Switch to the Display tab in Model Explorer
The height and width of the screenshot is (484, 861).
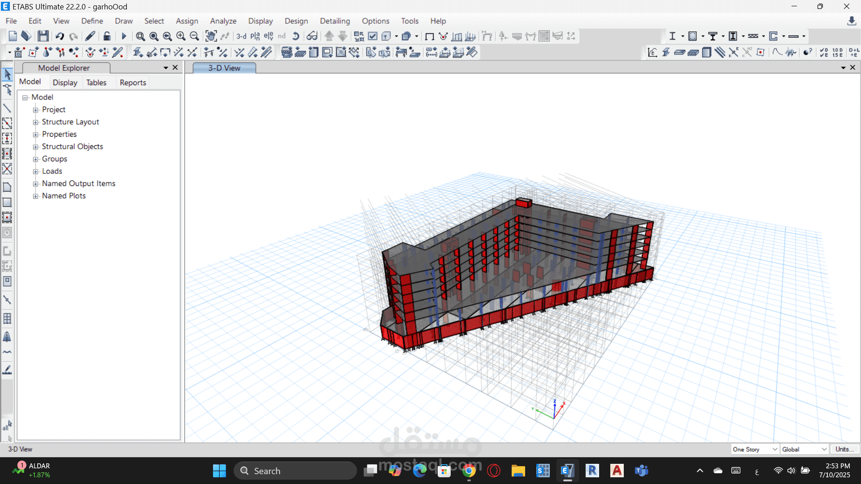pos(65,82)
